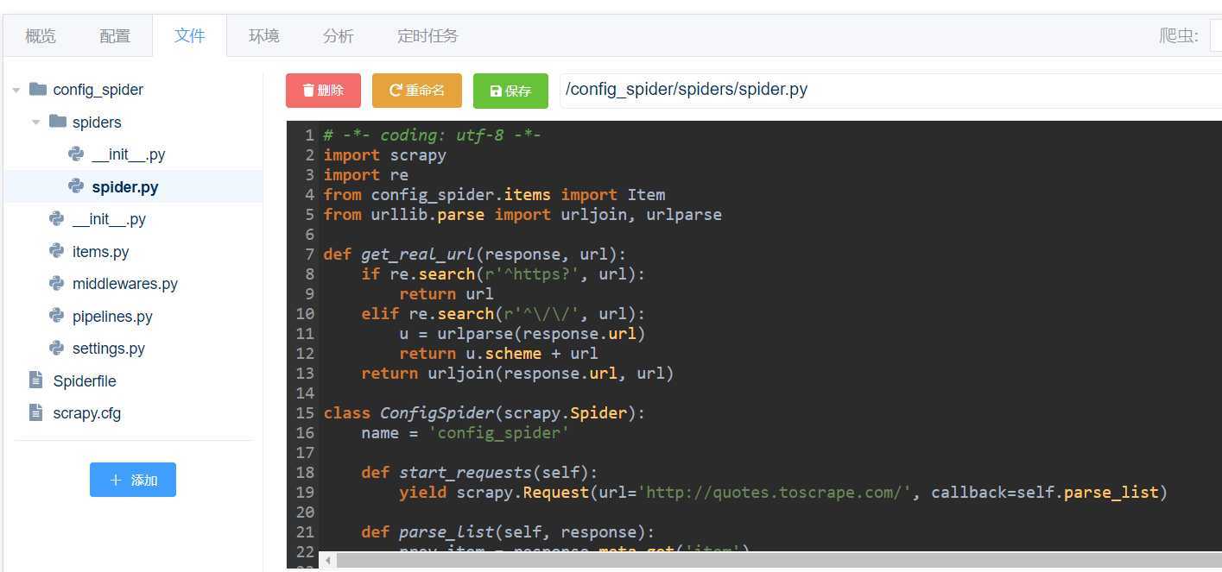Click 'from urllib.parse import' code line
Screen dimensions: 1222x572
(x=522, y=215)
